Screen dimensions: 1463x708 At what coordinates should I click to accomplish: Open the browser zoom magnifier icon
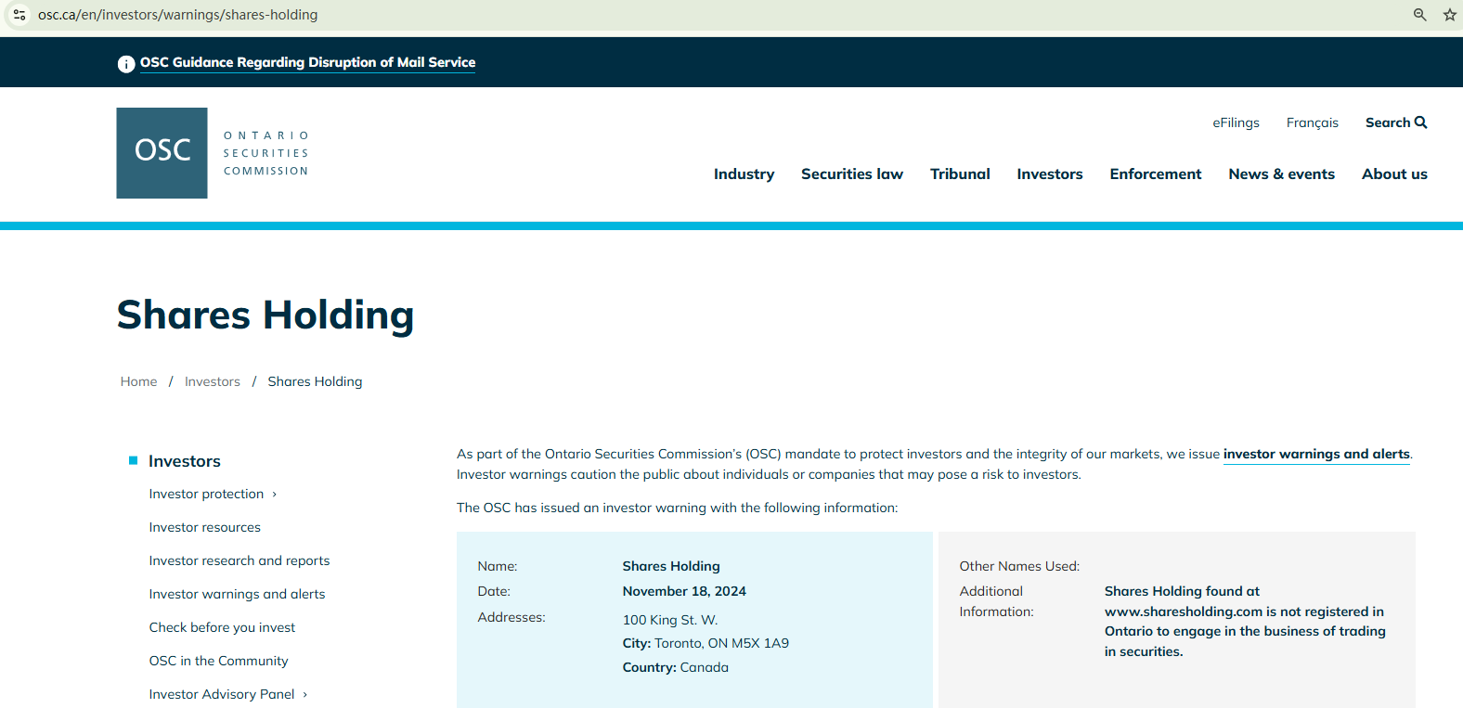[x=1419, y=15]
